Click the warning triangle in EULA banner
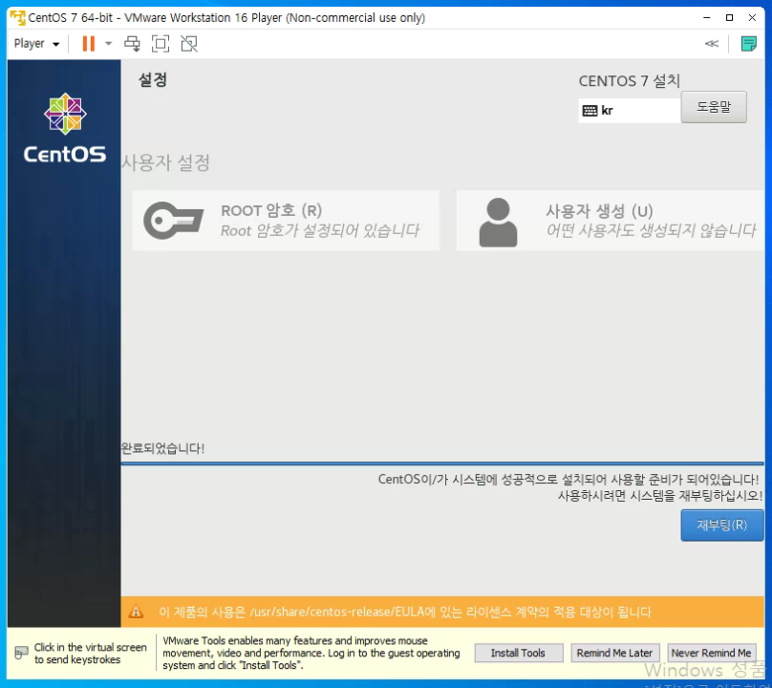This screenshot has width=772, height=688. click(x=136, y=612)
